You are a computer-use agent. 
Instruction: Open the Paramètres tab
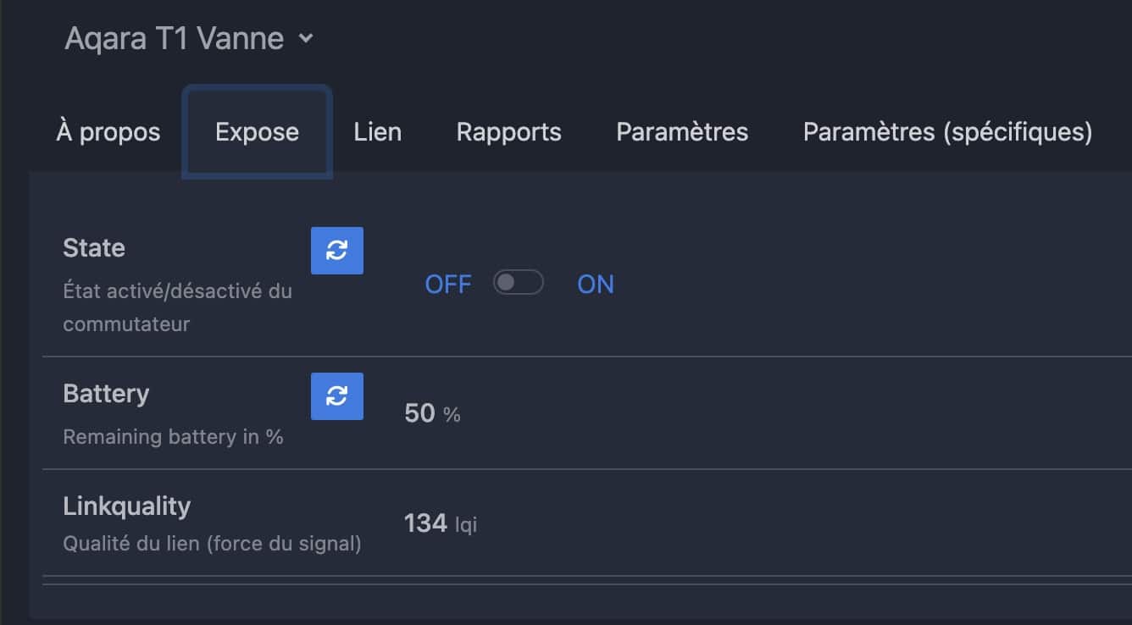pos(682,132)
